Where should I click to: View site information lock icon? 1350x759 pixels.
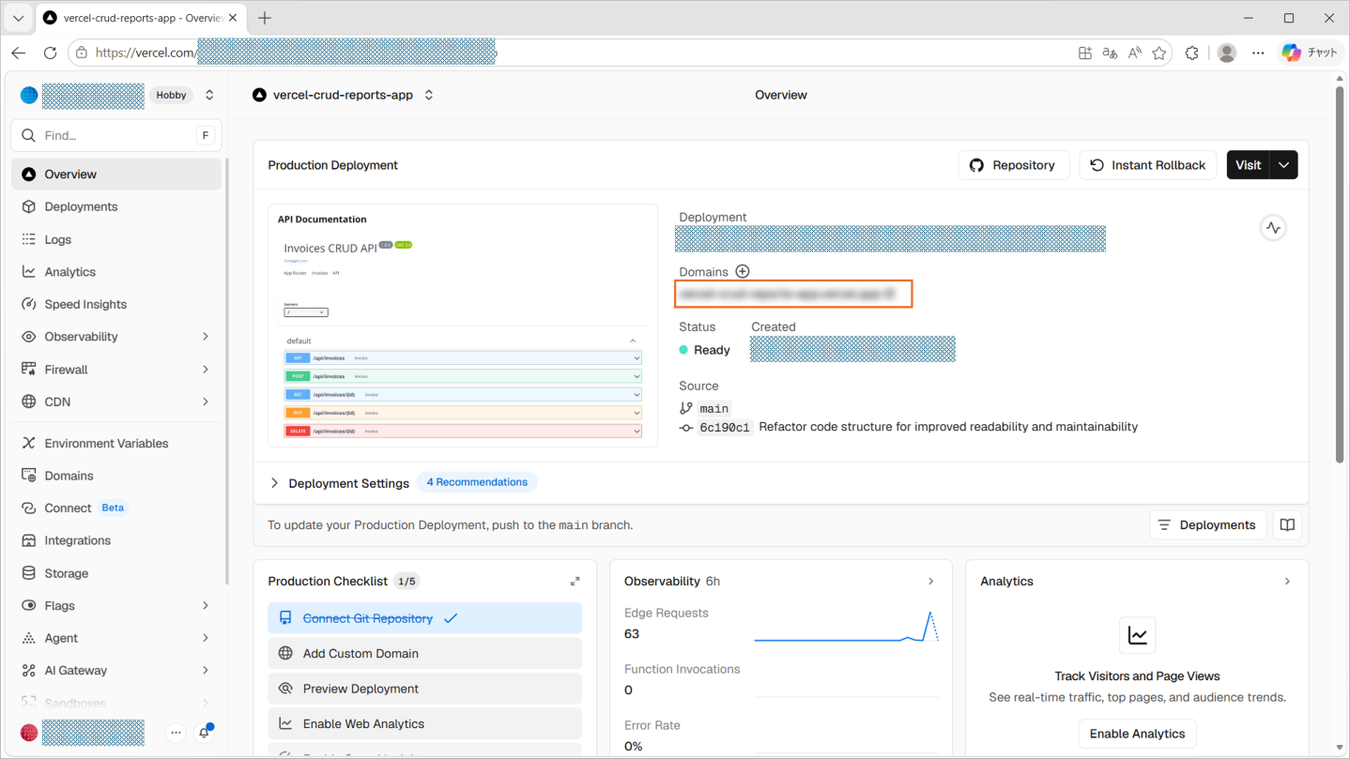tap(82, 53)
